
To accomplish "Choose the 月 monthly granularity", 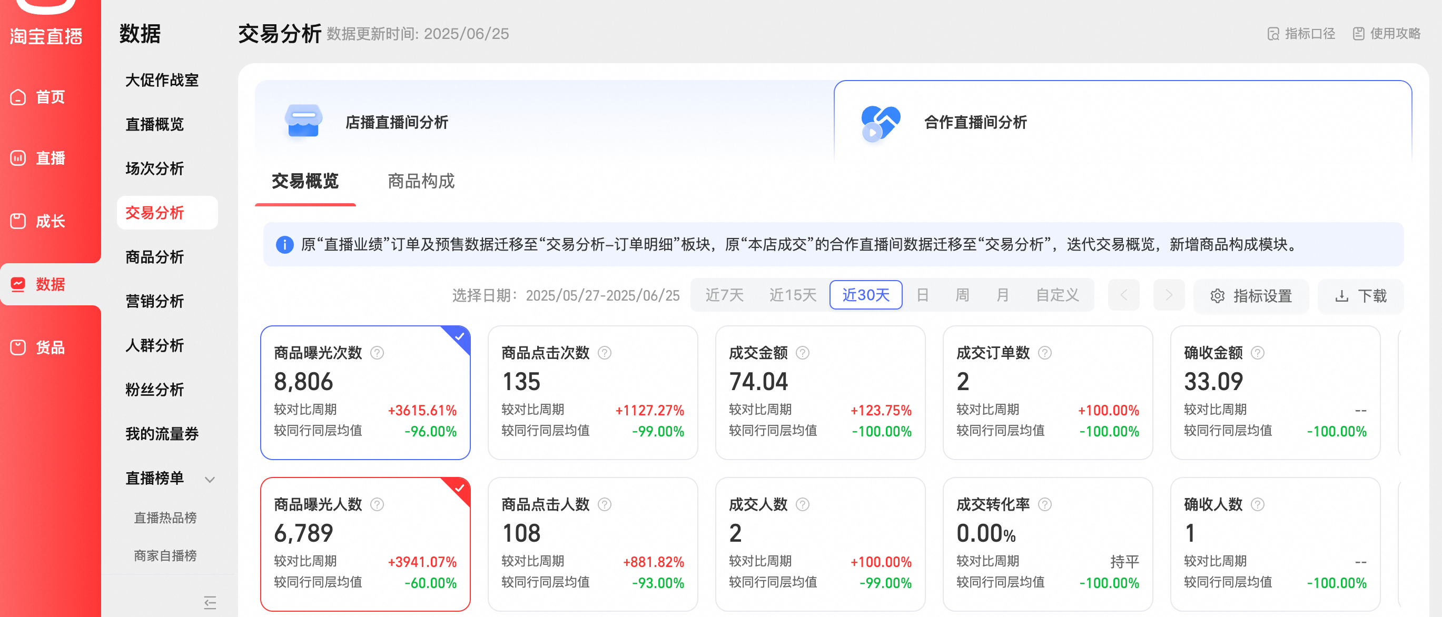I will click(x=1002, y=295).
